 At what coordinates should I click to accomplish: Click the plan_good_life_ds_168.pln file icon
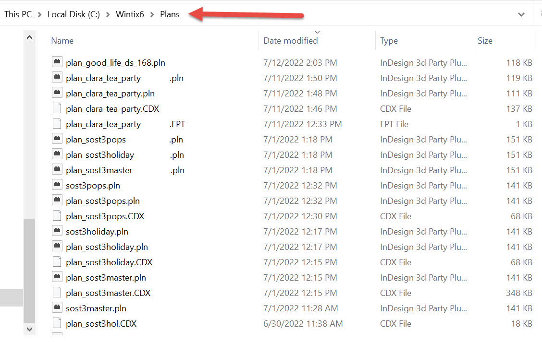coord(57,62)
